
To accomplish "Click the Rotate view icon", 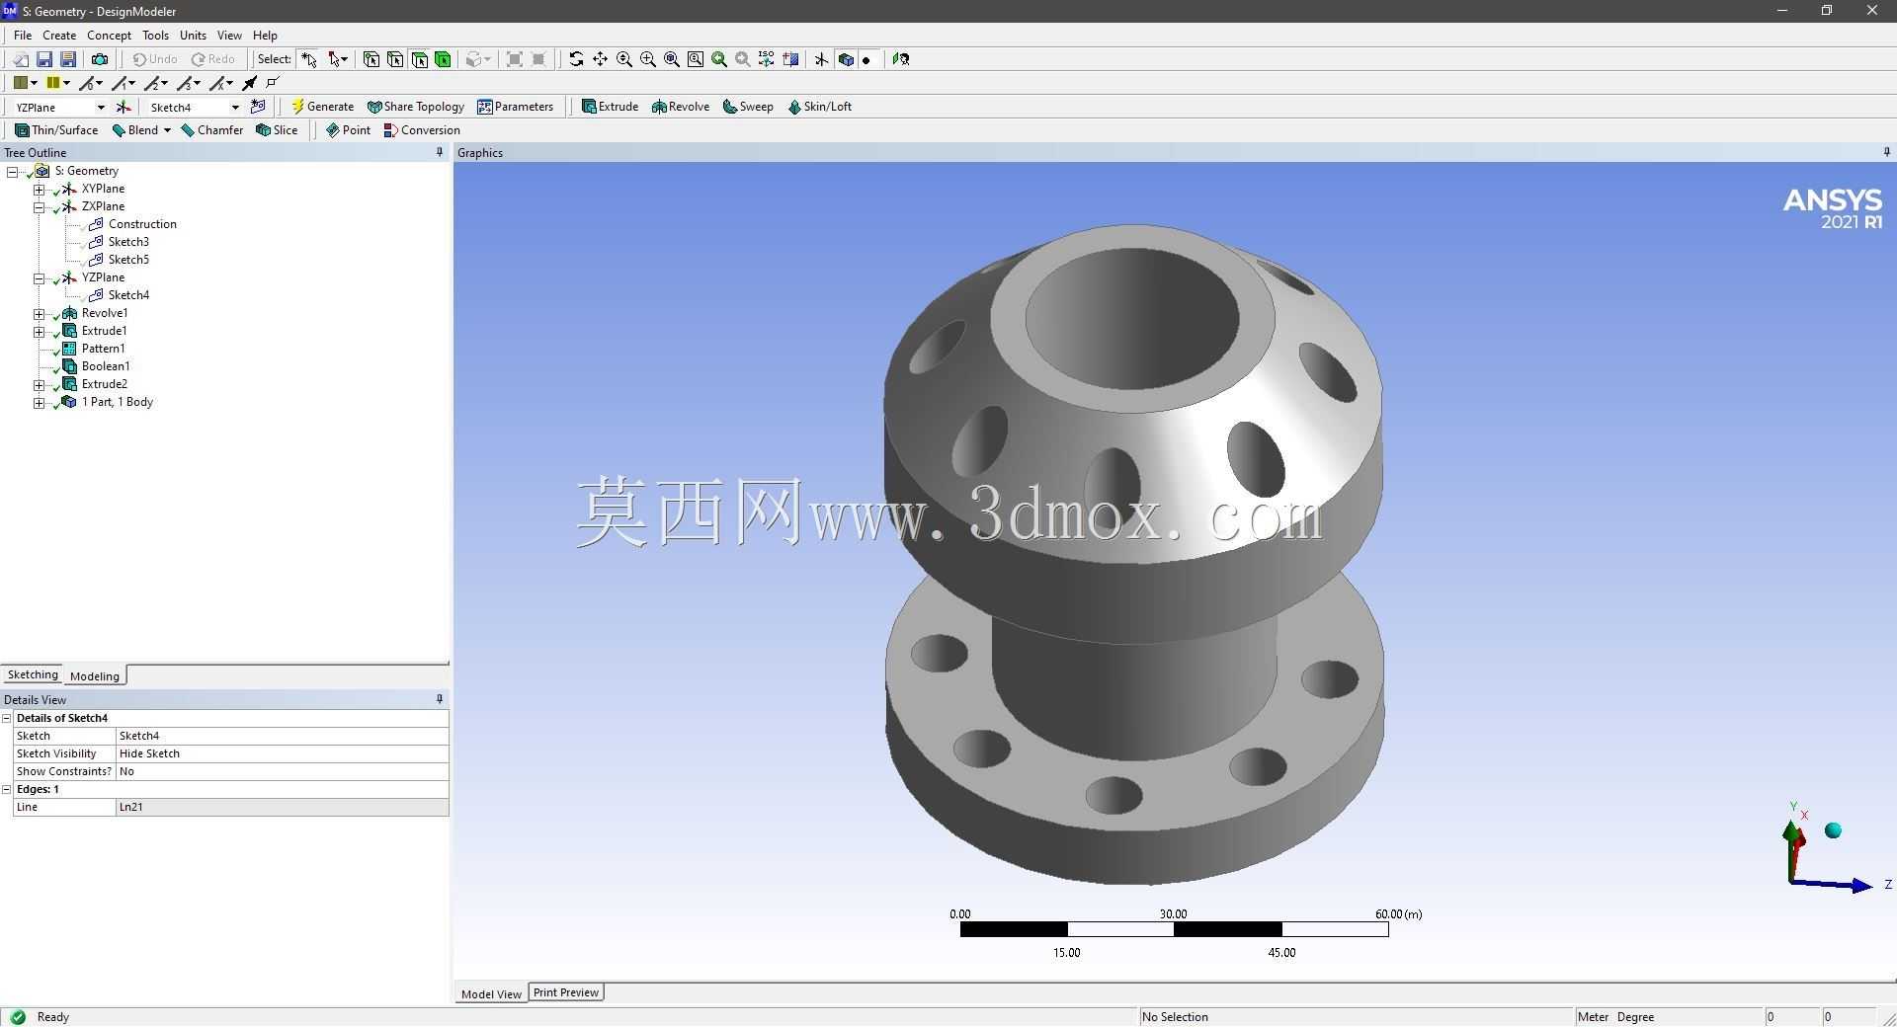I will (576, 59).
